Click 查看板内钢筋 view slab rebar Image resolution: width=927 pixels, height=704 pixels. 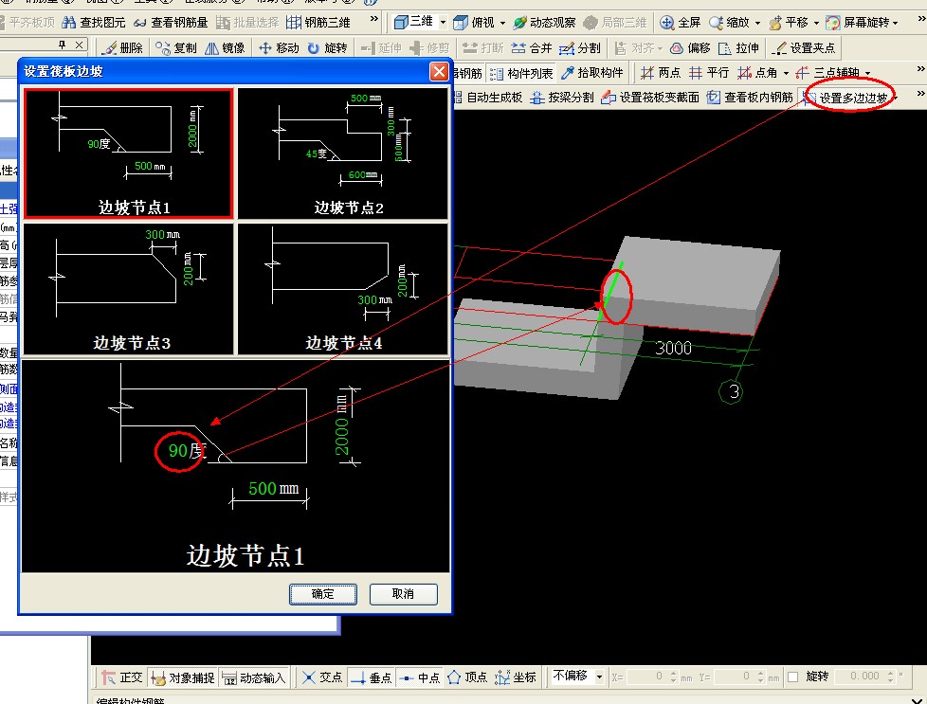click(x=750, y=98)
